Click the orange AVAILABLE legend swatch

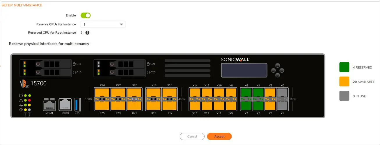[344, 82]
